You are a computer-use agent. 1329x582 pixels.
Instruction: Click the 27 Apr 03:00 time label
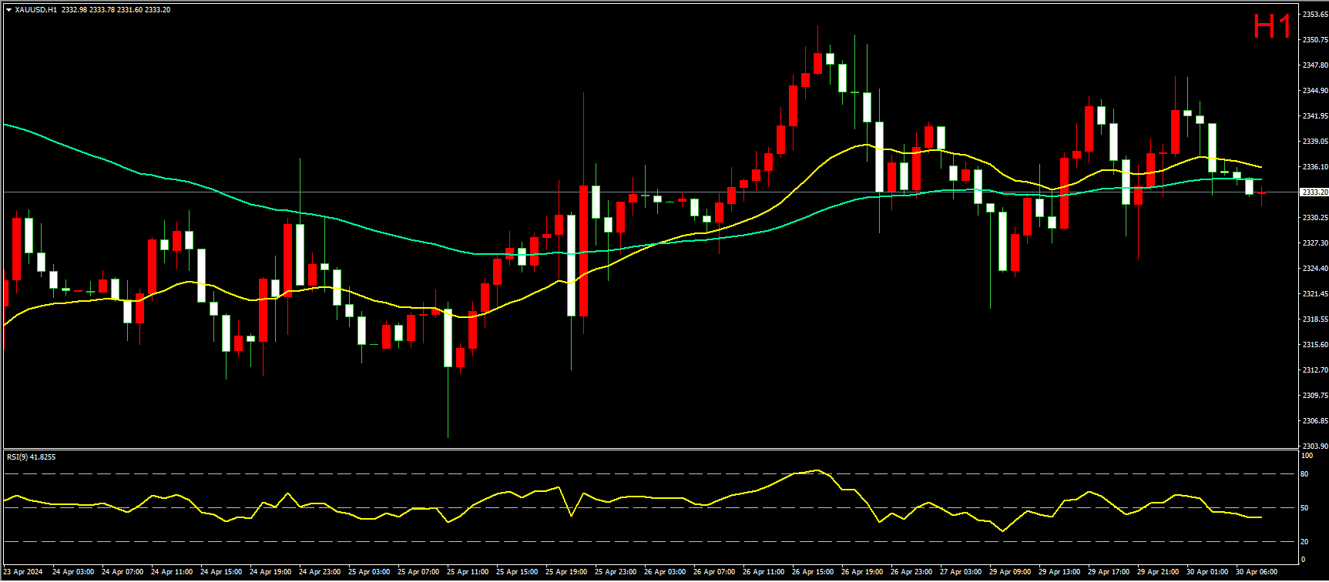tap(961, 572)
